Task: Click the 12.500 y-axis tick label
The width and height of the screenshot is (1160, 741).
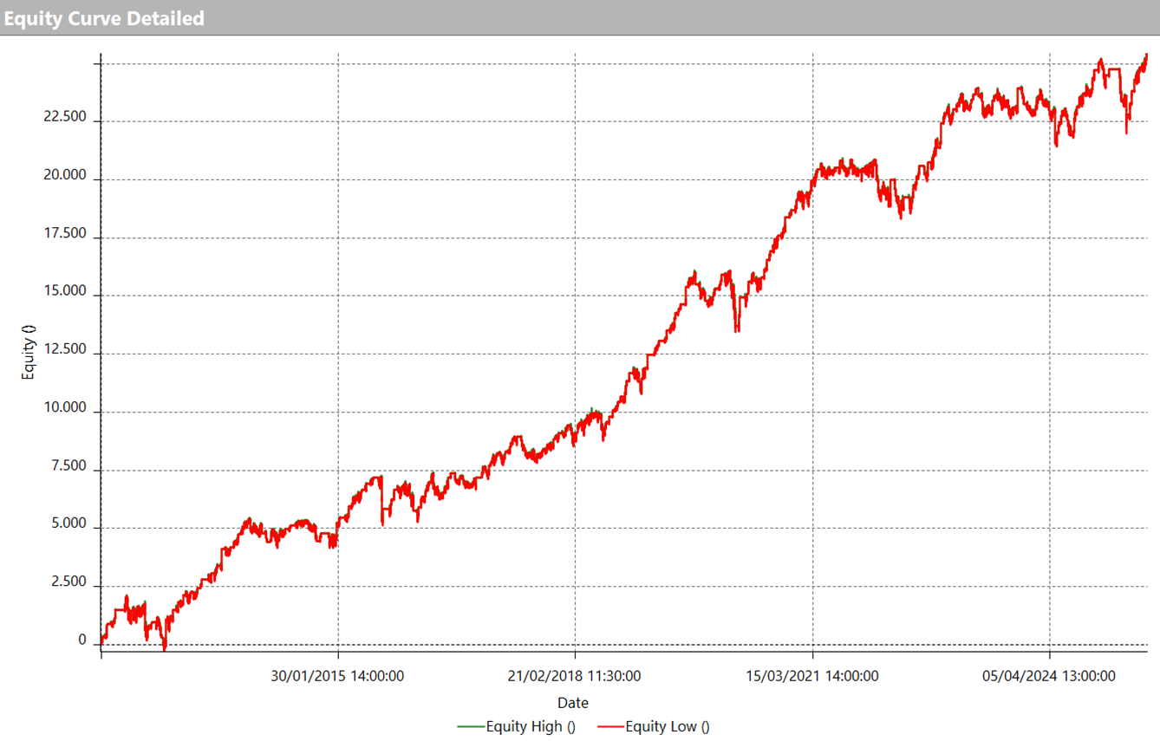Action: (65, 350)
